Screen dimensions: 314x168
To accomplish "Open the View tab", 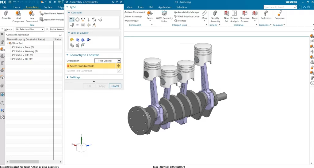I will 130,7.
